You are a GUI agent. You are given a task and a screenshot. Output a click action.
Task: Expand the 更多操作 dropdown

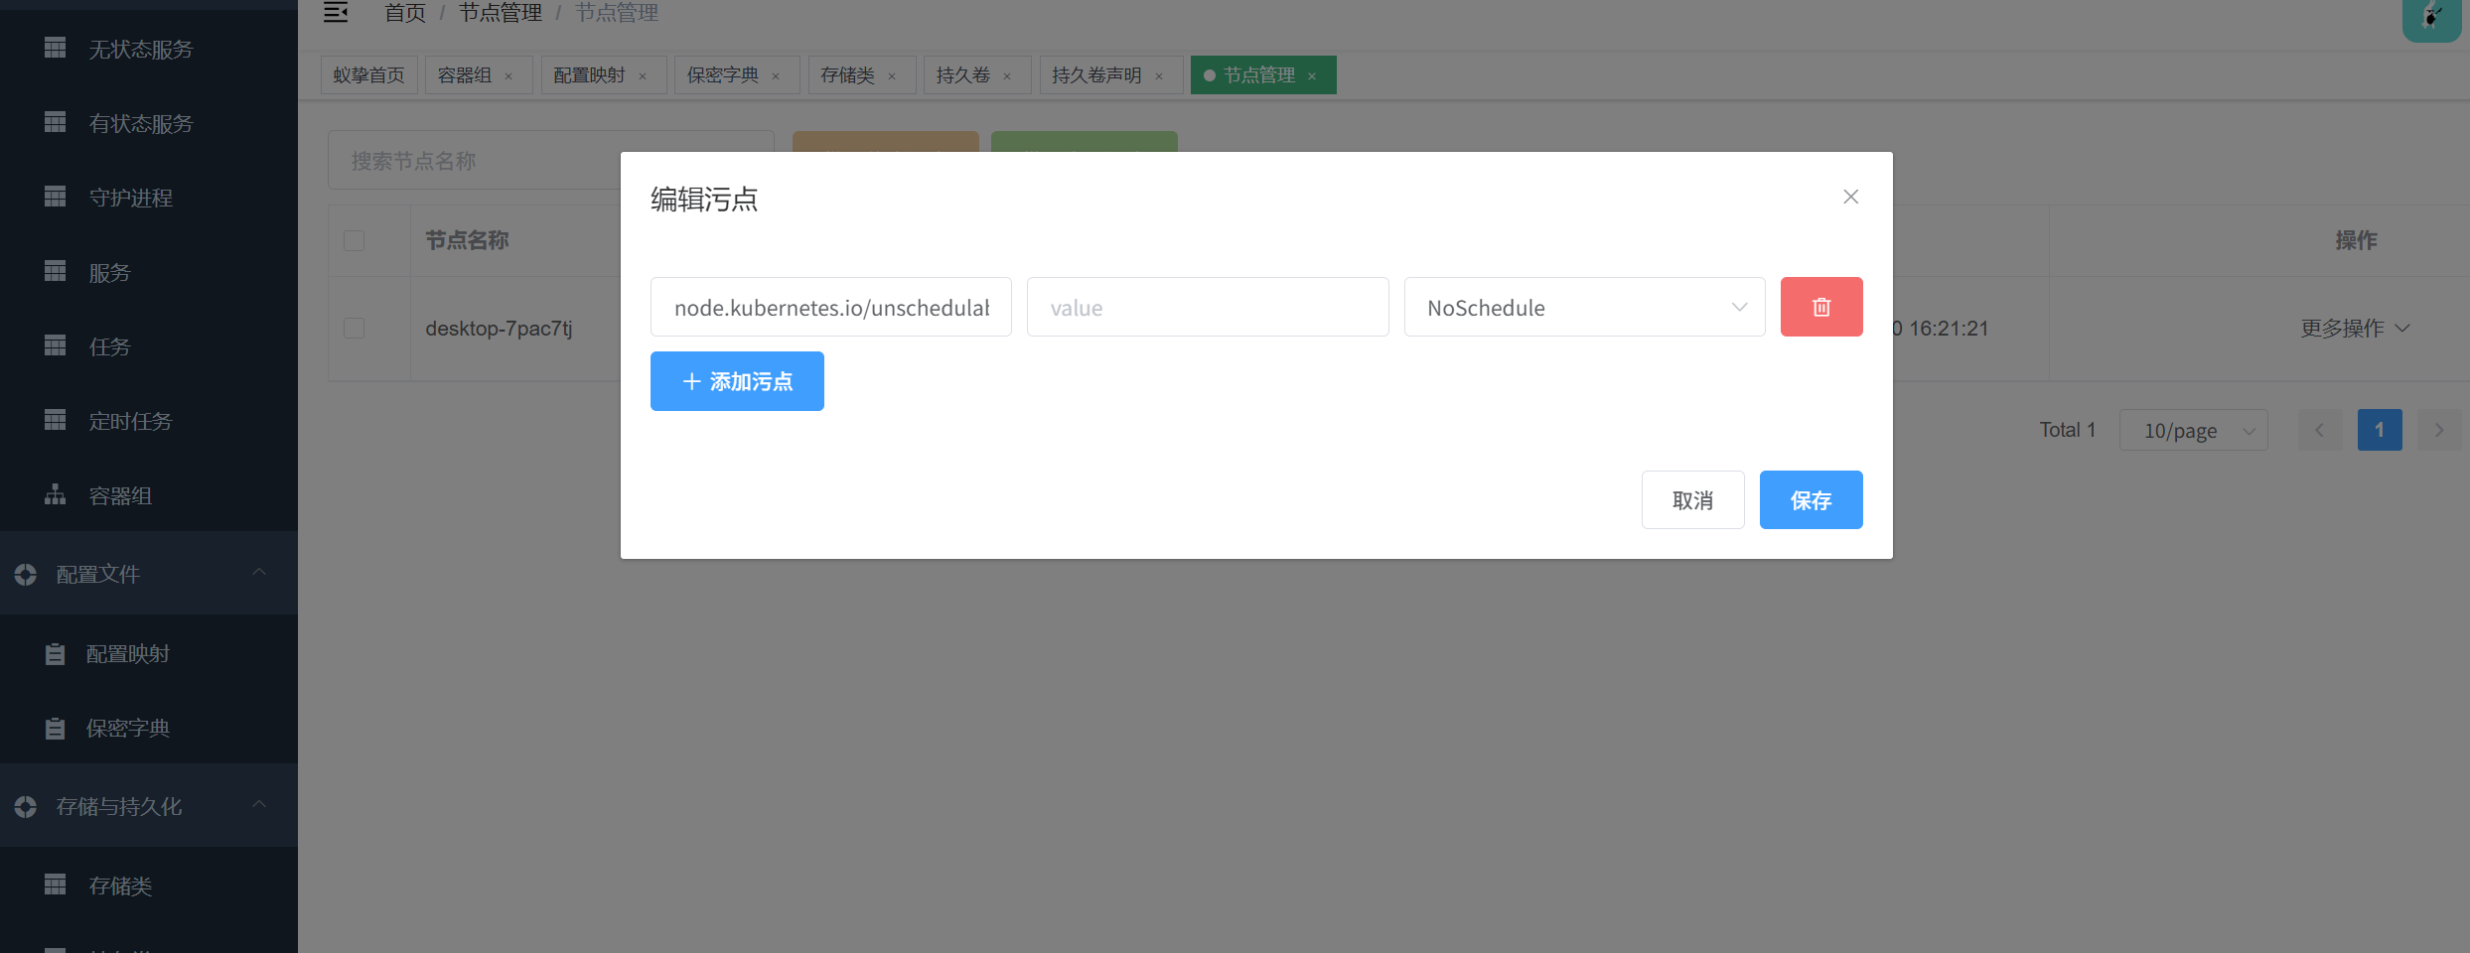click(2355, 328)
